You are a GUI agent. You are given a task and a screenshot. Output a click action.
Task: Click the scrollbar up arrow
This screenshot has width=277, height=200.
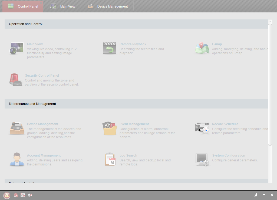270,22
